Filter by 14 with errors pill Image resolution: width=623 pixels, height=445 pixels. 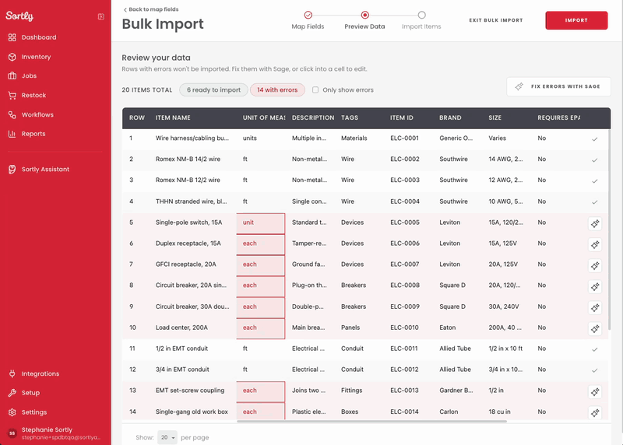click(277, 89)
